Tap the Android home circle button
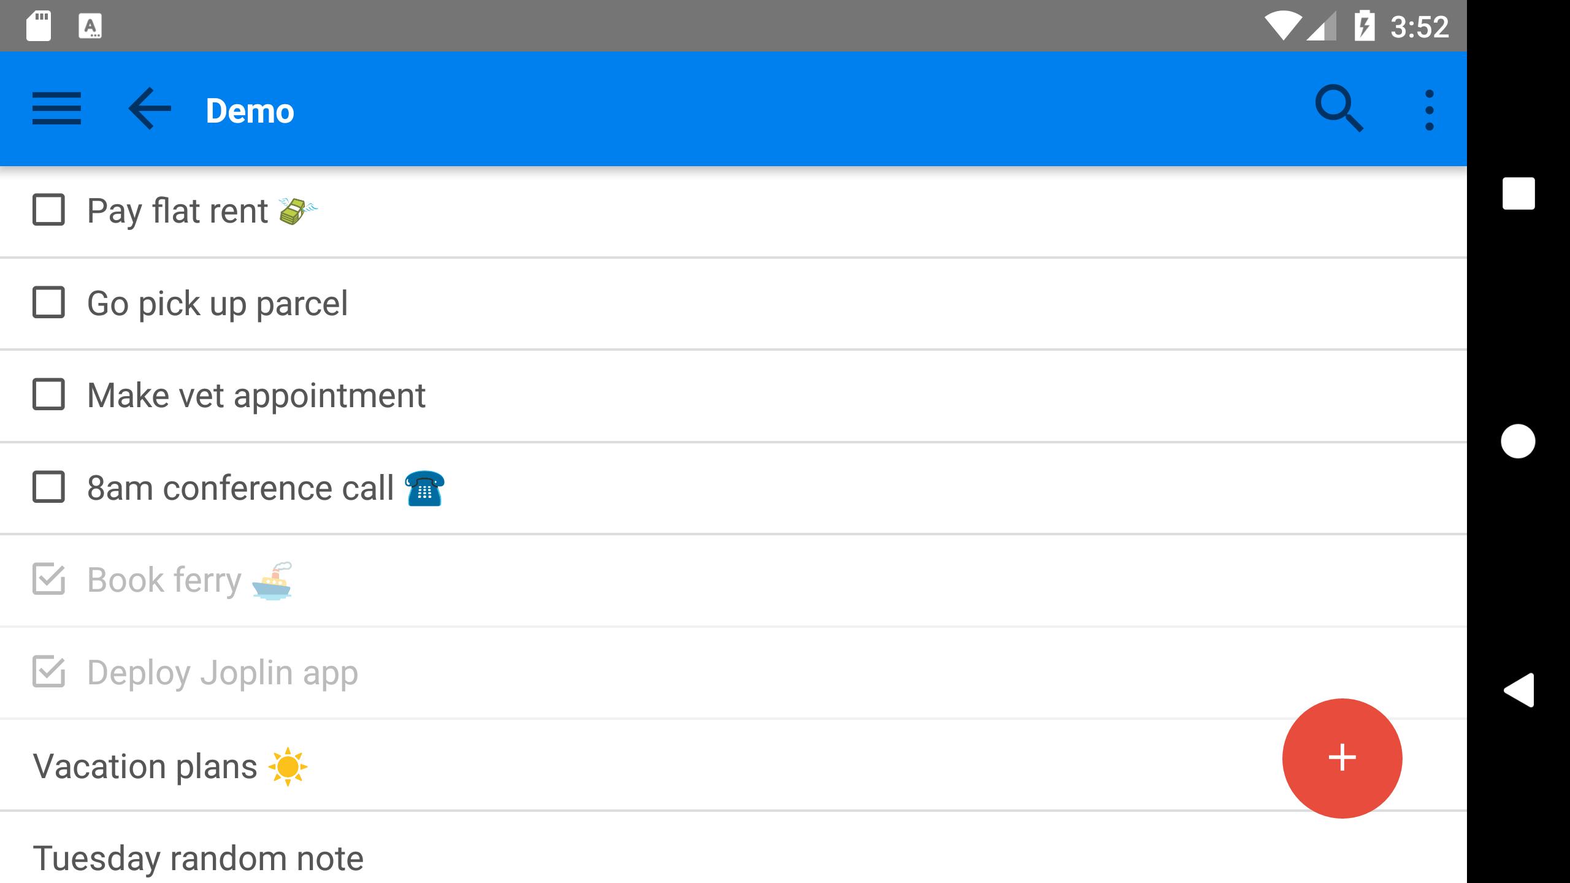Viewport: 1570px width, 883px height. tap(1518, 441)
